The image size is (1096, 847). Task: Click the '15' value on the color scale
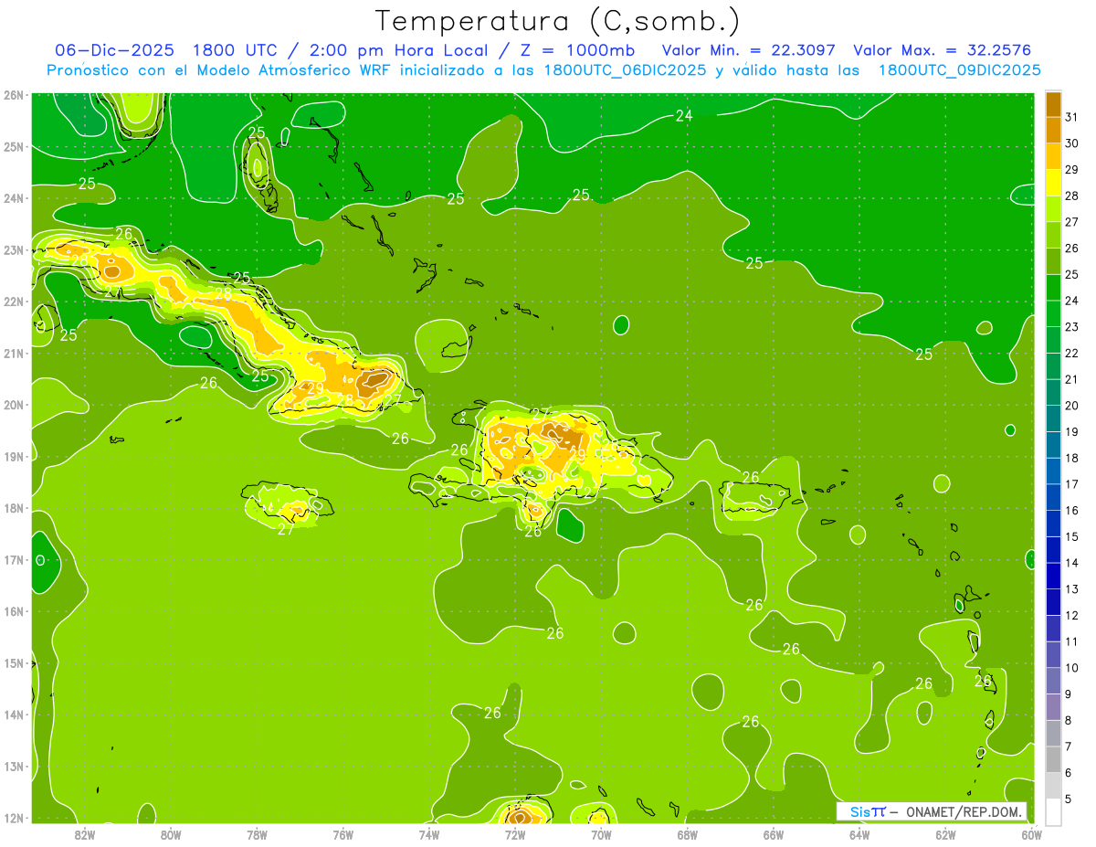click(x=1071, y=536)
